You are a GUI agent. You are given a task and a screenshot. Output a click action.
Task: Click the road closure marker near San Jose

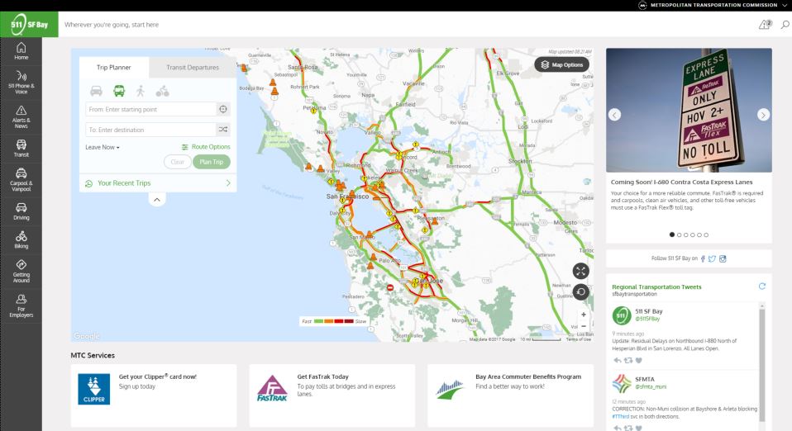pyautogui.click(x=390, y=287)
